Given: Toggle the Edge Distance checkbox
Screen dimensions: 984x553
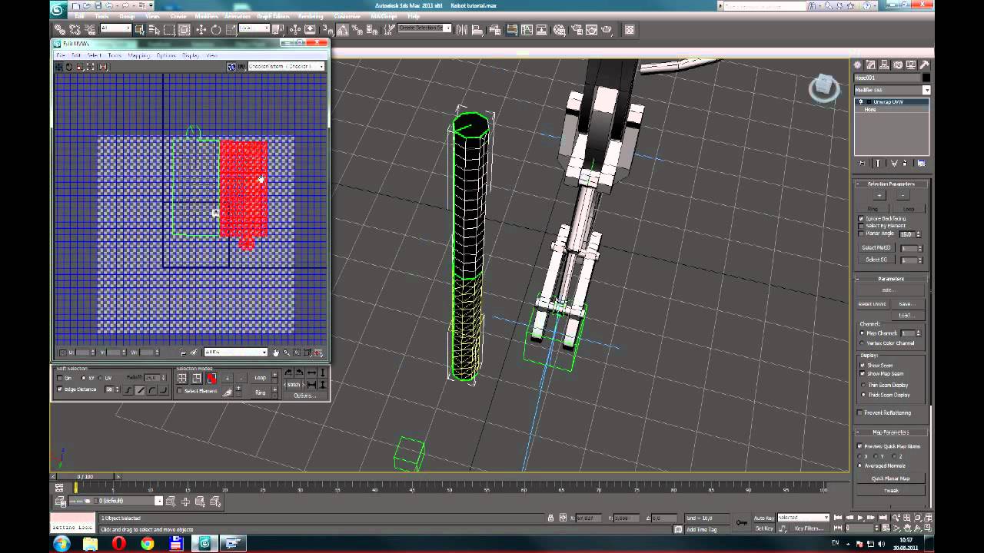Looking at the screenshot, I should 60,389.
